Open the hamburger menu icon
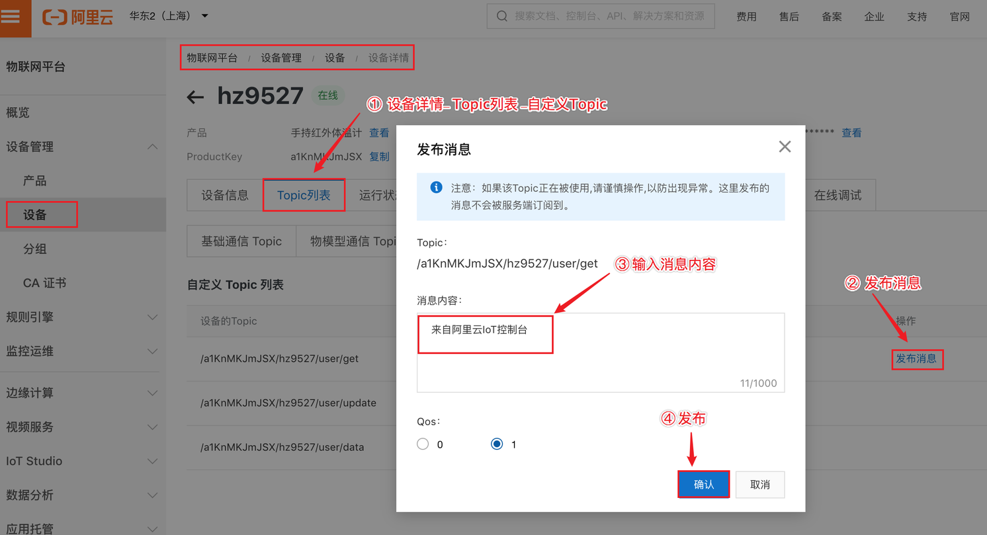This screenshot has height=535, width=987. 11,16
